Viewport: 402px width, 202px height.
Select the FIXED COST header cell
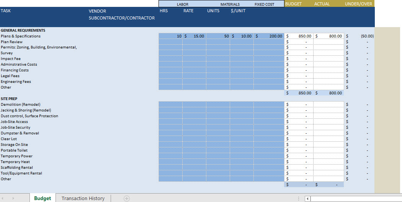(264, 4)
